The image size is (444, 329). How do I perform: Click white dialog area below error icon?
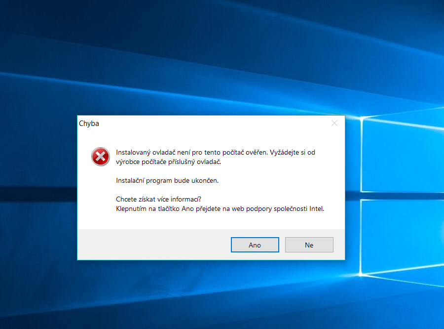coord(101,198)
